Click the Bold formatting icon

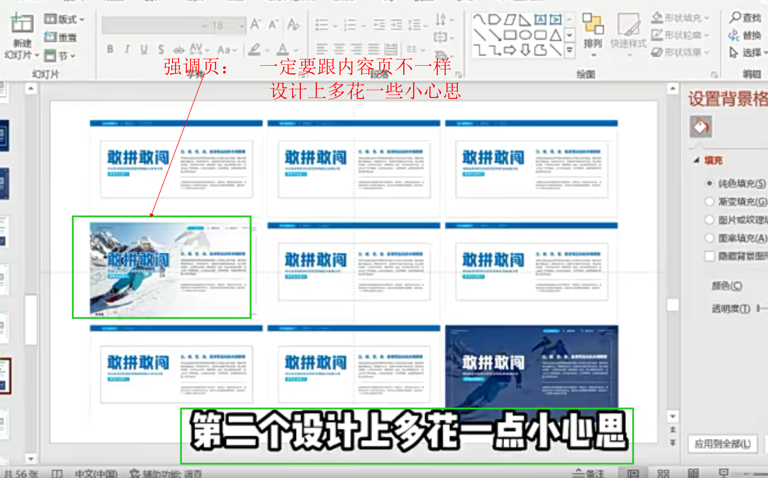pos(110,49)
